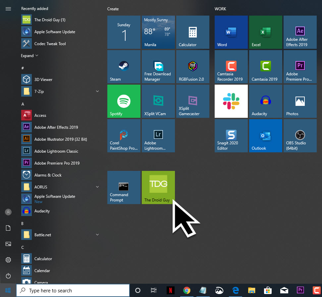Open Adobe Lightroom tile in Create group
Viewport: 322px width, 297px height.
pos(158,136)
